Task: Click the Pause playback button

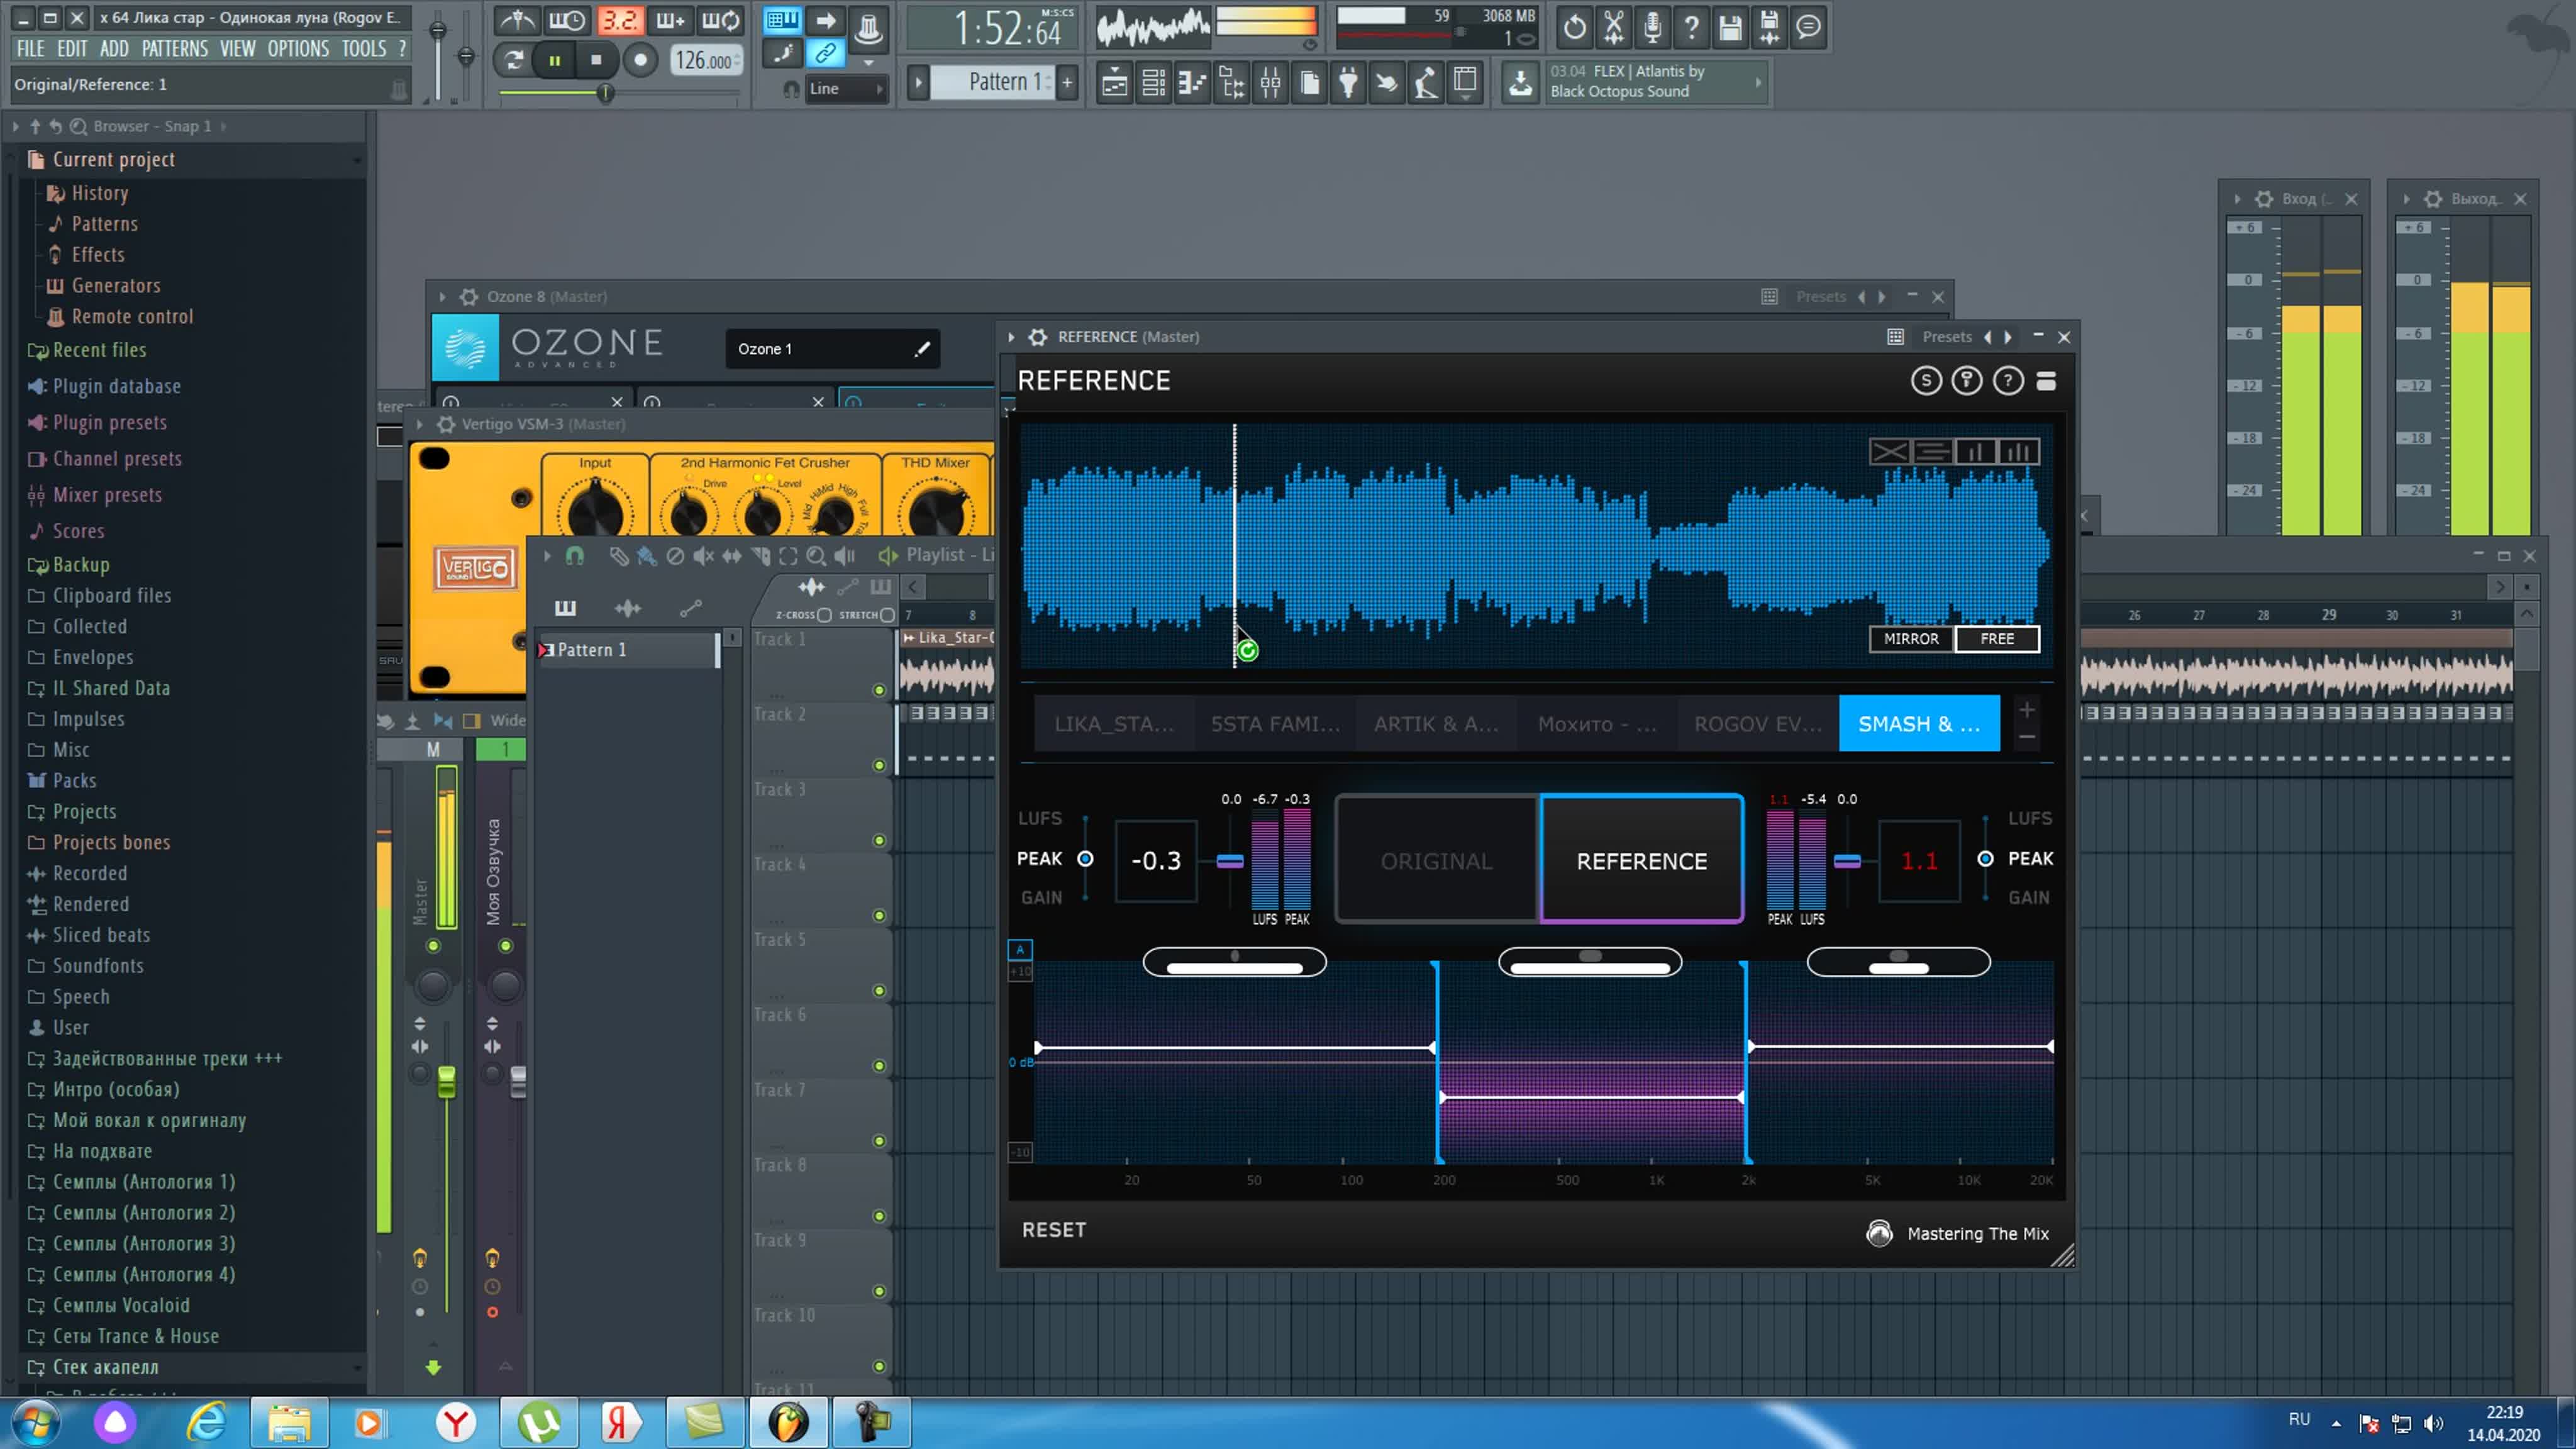Action: (x=554, y=60)
